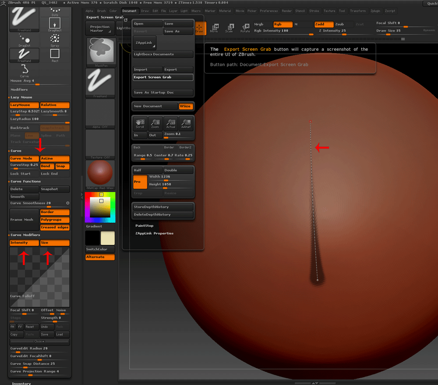438x385 pixels.
Task: Collapse the Curve Functions section
Action: click(x=26, y=182)
